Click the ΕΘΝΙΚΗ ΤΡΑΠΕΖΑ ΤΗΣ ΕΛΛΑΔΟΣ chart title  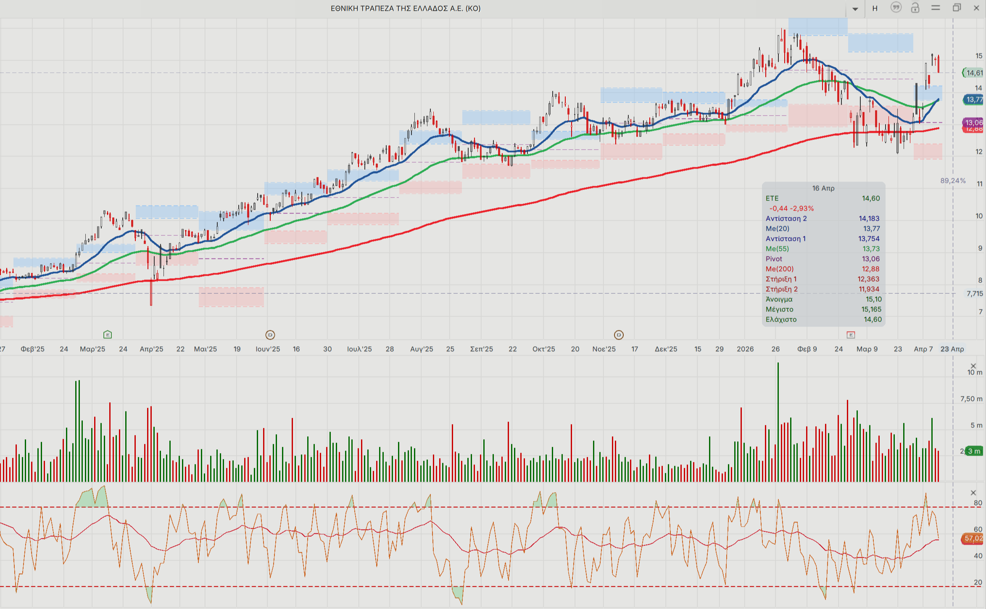pos(405,8)
